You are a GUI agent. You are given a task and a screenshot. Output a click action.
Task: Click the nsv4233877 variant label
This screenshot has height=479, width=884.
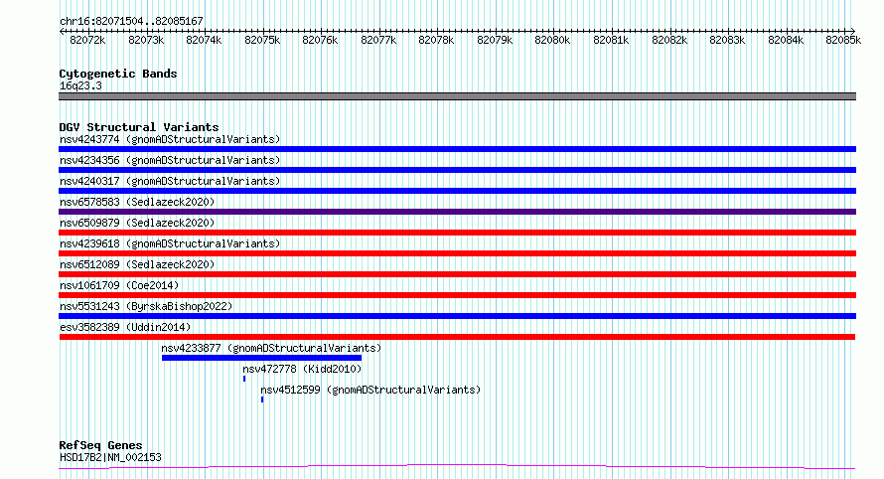click(271, 348)
